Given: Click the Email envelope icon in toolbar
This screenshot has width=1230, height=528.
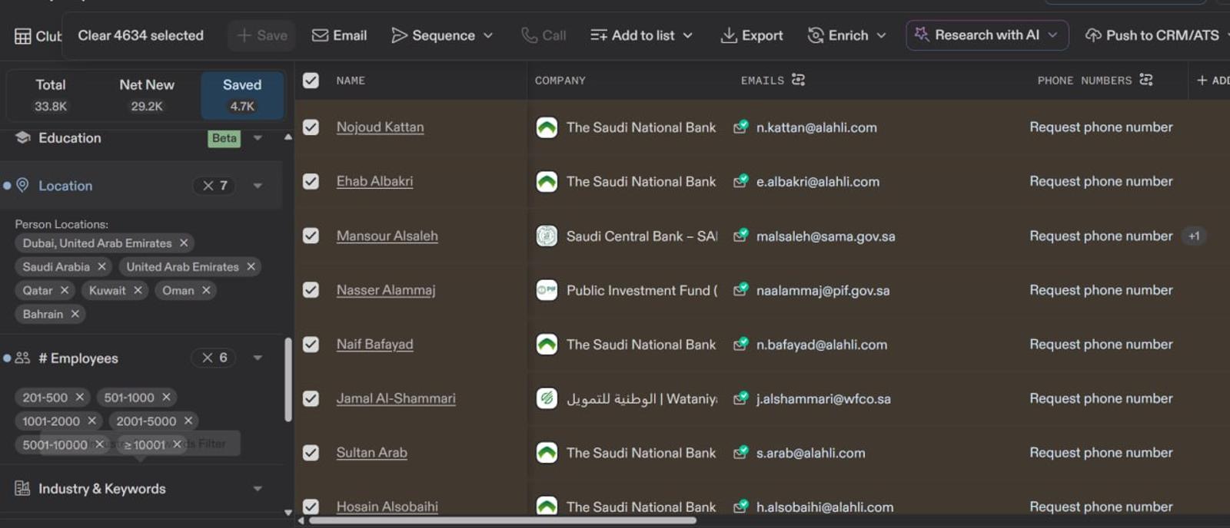Looking at the screenshot, I should [x=320, y=35].
